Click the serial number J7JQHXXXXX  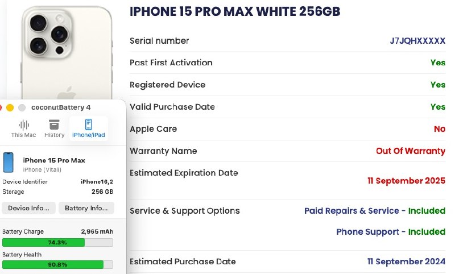point(417,41)
